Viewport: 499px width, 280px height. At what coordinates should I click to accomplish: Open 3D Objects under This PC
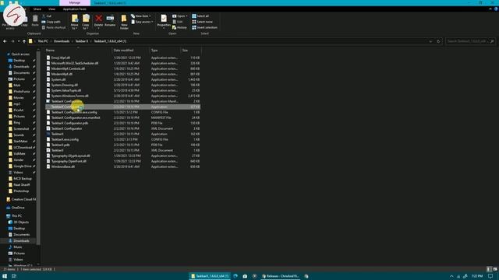[x=21, y=222]
